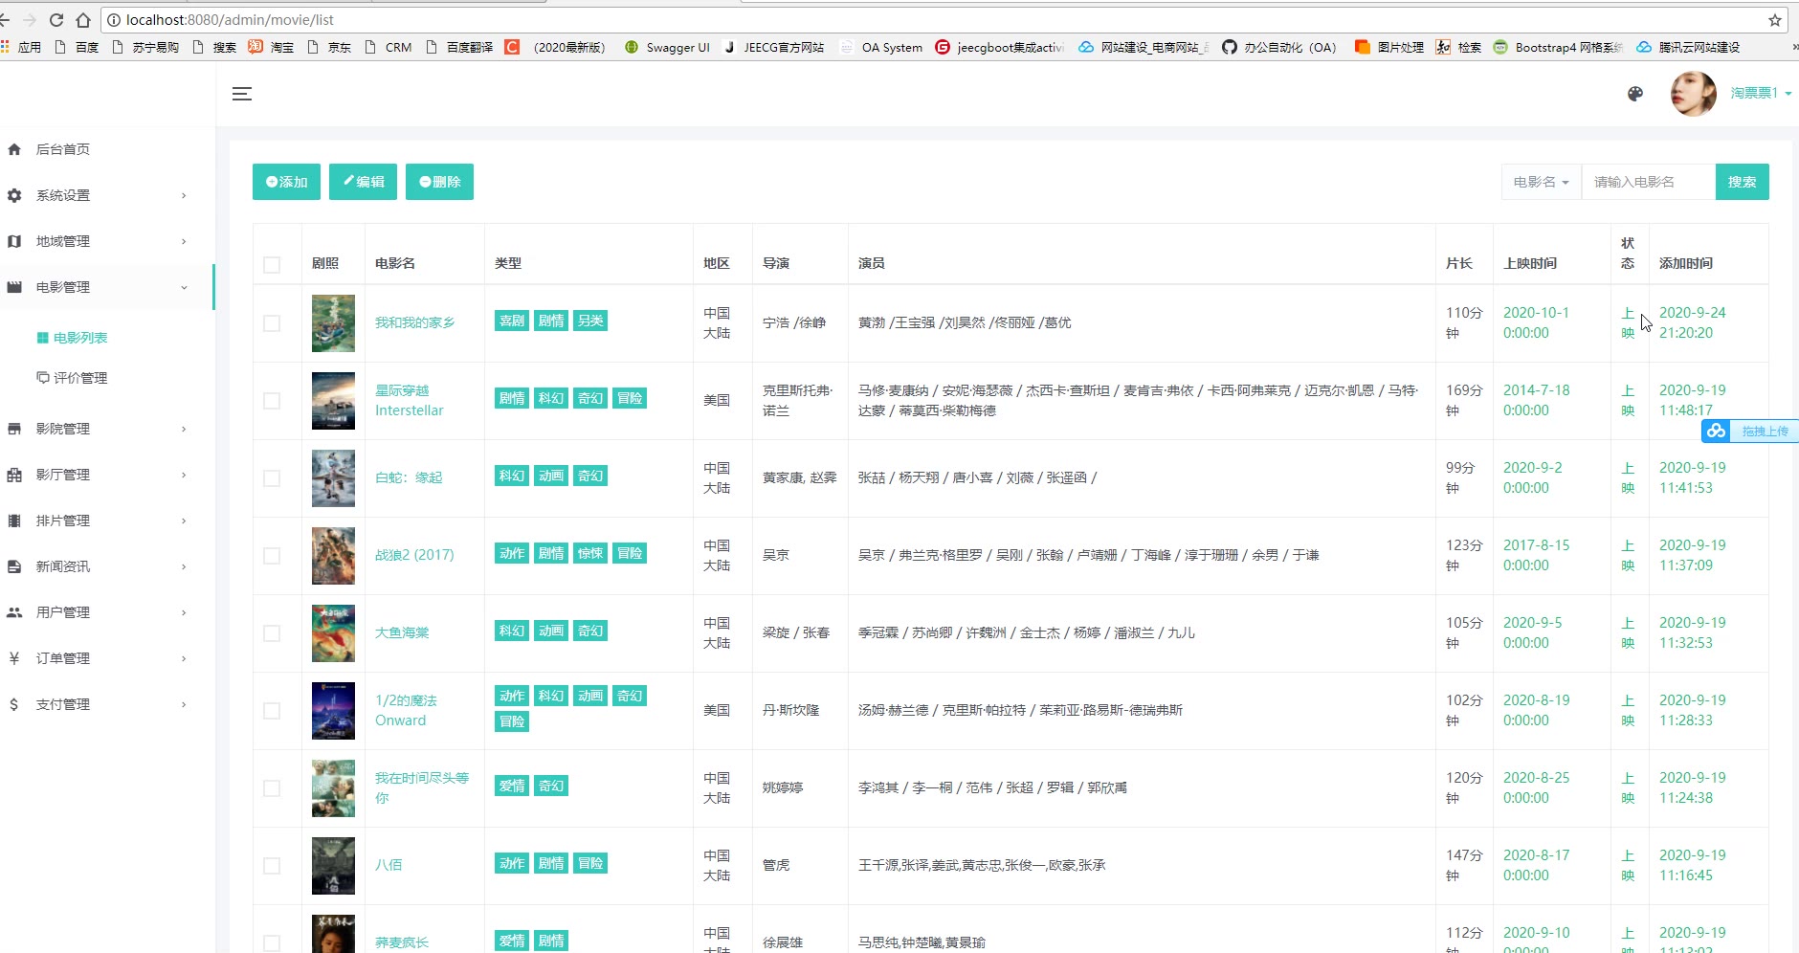Go forward with browser forward arrow
The image size is (1799, 953).
30,20
